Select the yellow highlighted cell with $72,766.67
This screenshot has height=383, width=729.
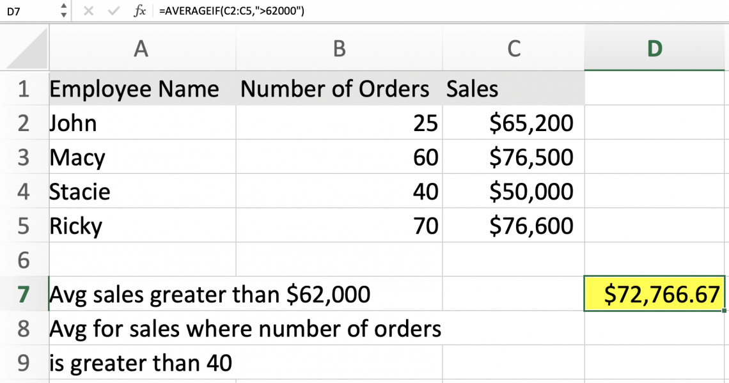[x=654, y=294]
